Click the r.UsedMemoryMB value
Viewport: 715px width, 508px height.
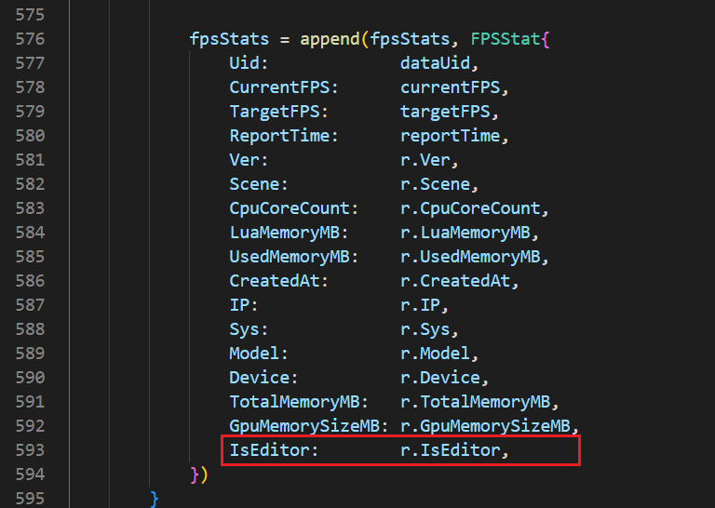coord(470,257)
